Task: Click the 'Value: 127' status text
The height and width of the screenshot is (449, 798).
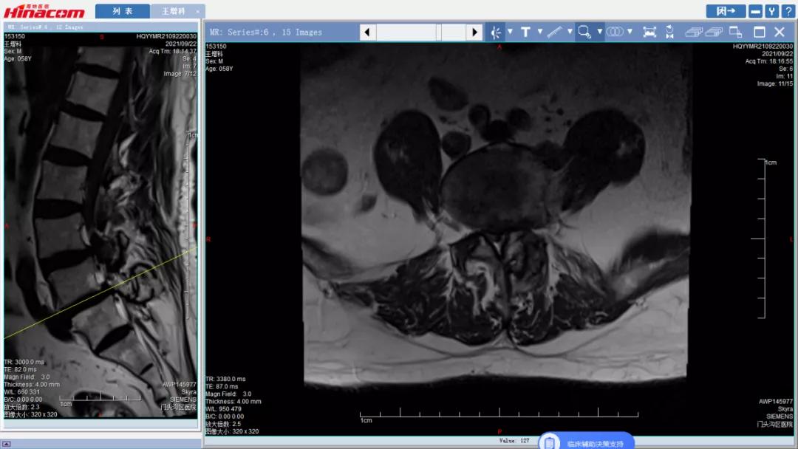Action: 514,441
